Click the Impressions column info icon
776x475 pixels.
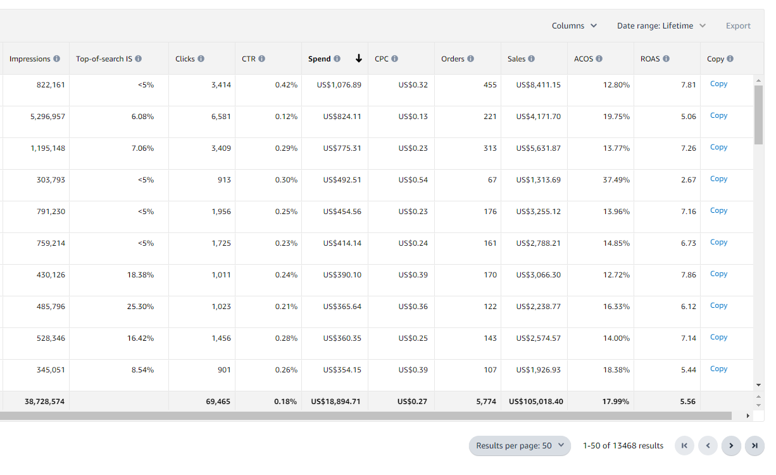pos(56,59)
